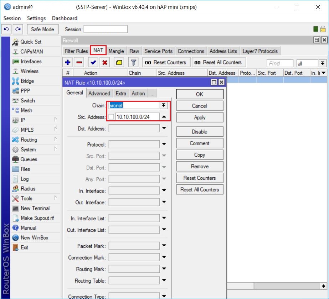This screenshot has height=299, width=329.
Task: Collapse the Src. Address field arrow
Action: click(x=164, y=117)
